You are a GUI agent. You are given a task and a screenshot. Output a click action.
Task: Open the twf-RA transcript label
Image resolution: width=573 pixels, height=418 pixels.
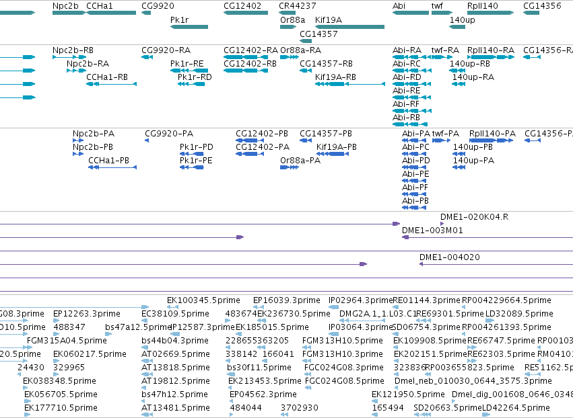445,50
